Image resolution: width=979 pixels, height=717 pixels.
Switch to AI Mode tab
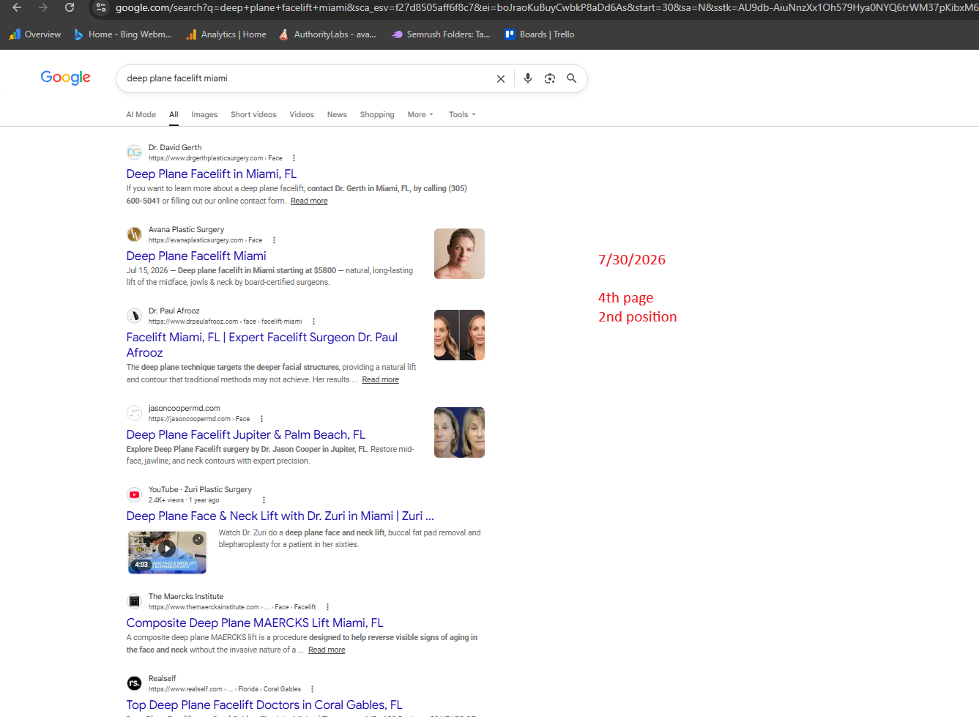(x=141, y=115)
